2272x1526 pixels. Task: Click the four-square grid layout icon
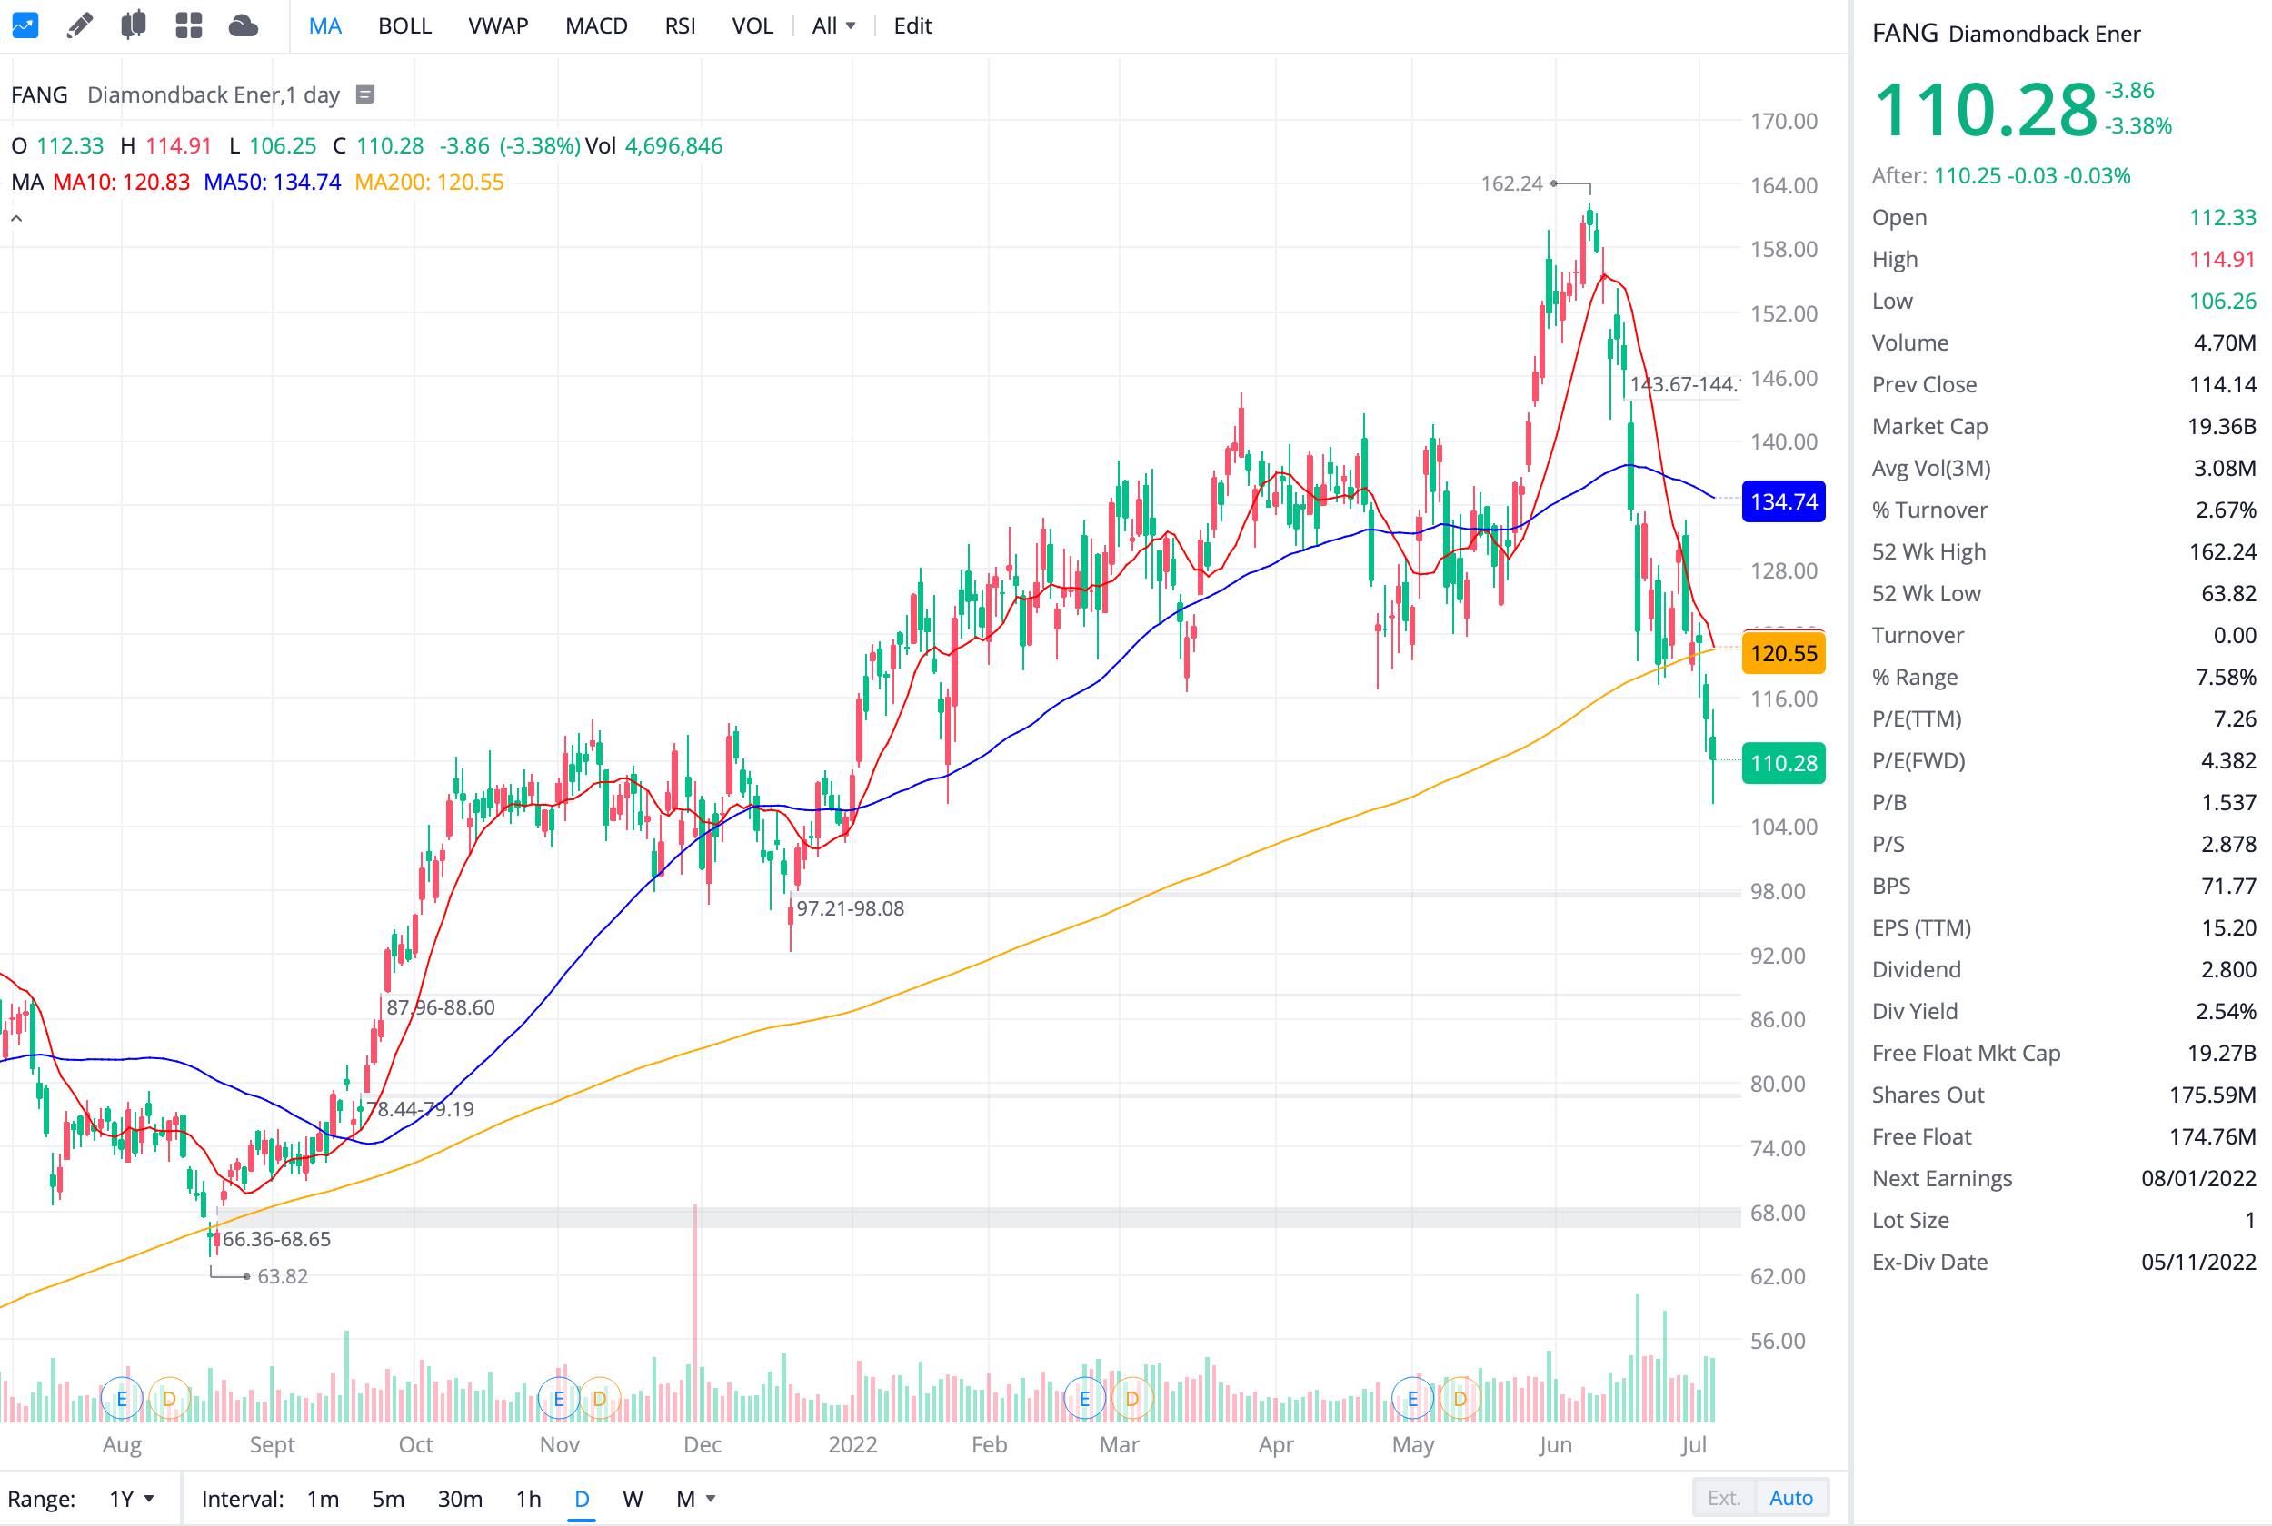[x=188, y=25]
